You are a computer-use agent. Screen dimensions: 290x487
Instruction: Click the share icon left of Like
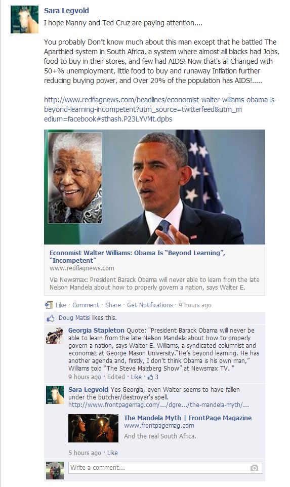(49, 305)
